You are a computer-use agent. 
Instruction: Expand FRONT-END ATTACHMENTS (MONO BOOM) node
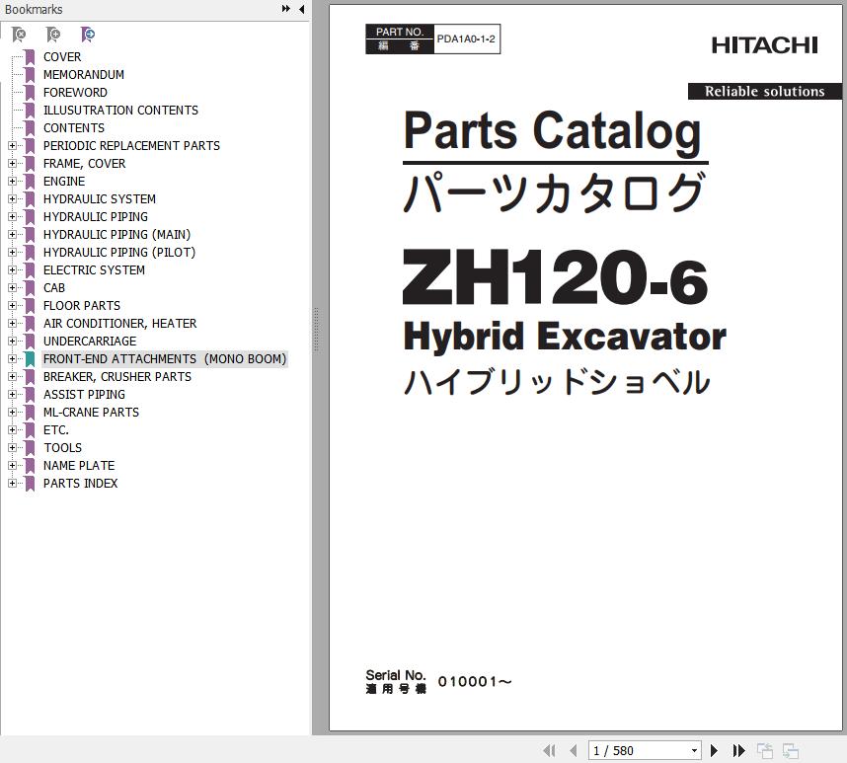(x=12, y=359)
